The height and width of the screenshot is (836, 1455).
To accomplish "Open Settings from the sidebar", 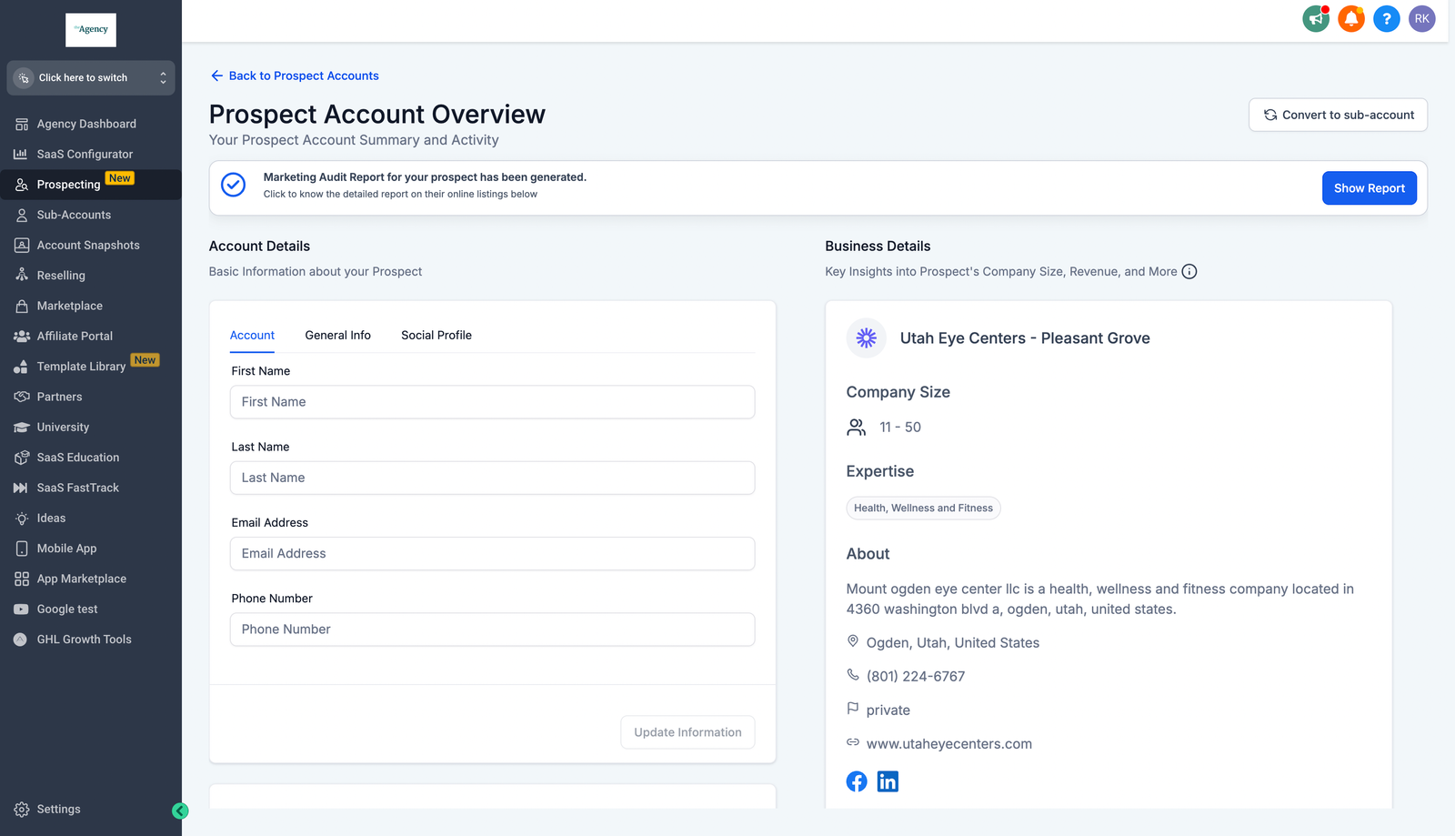I will (x=58, y=810).
